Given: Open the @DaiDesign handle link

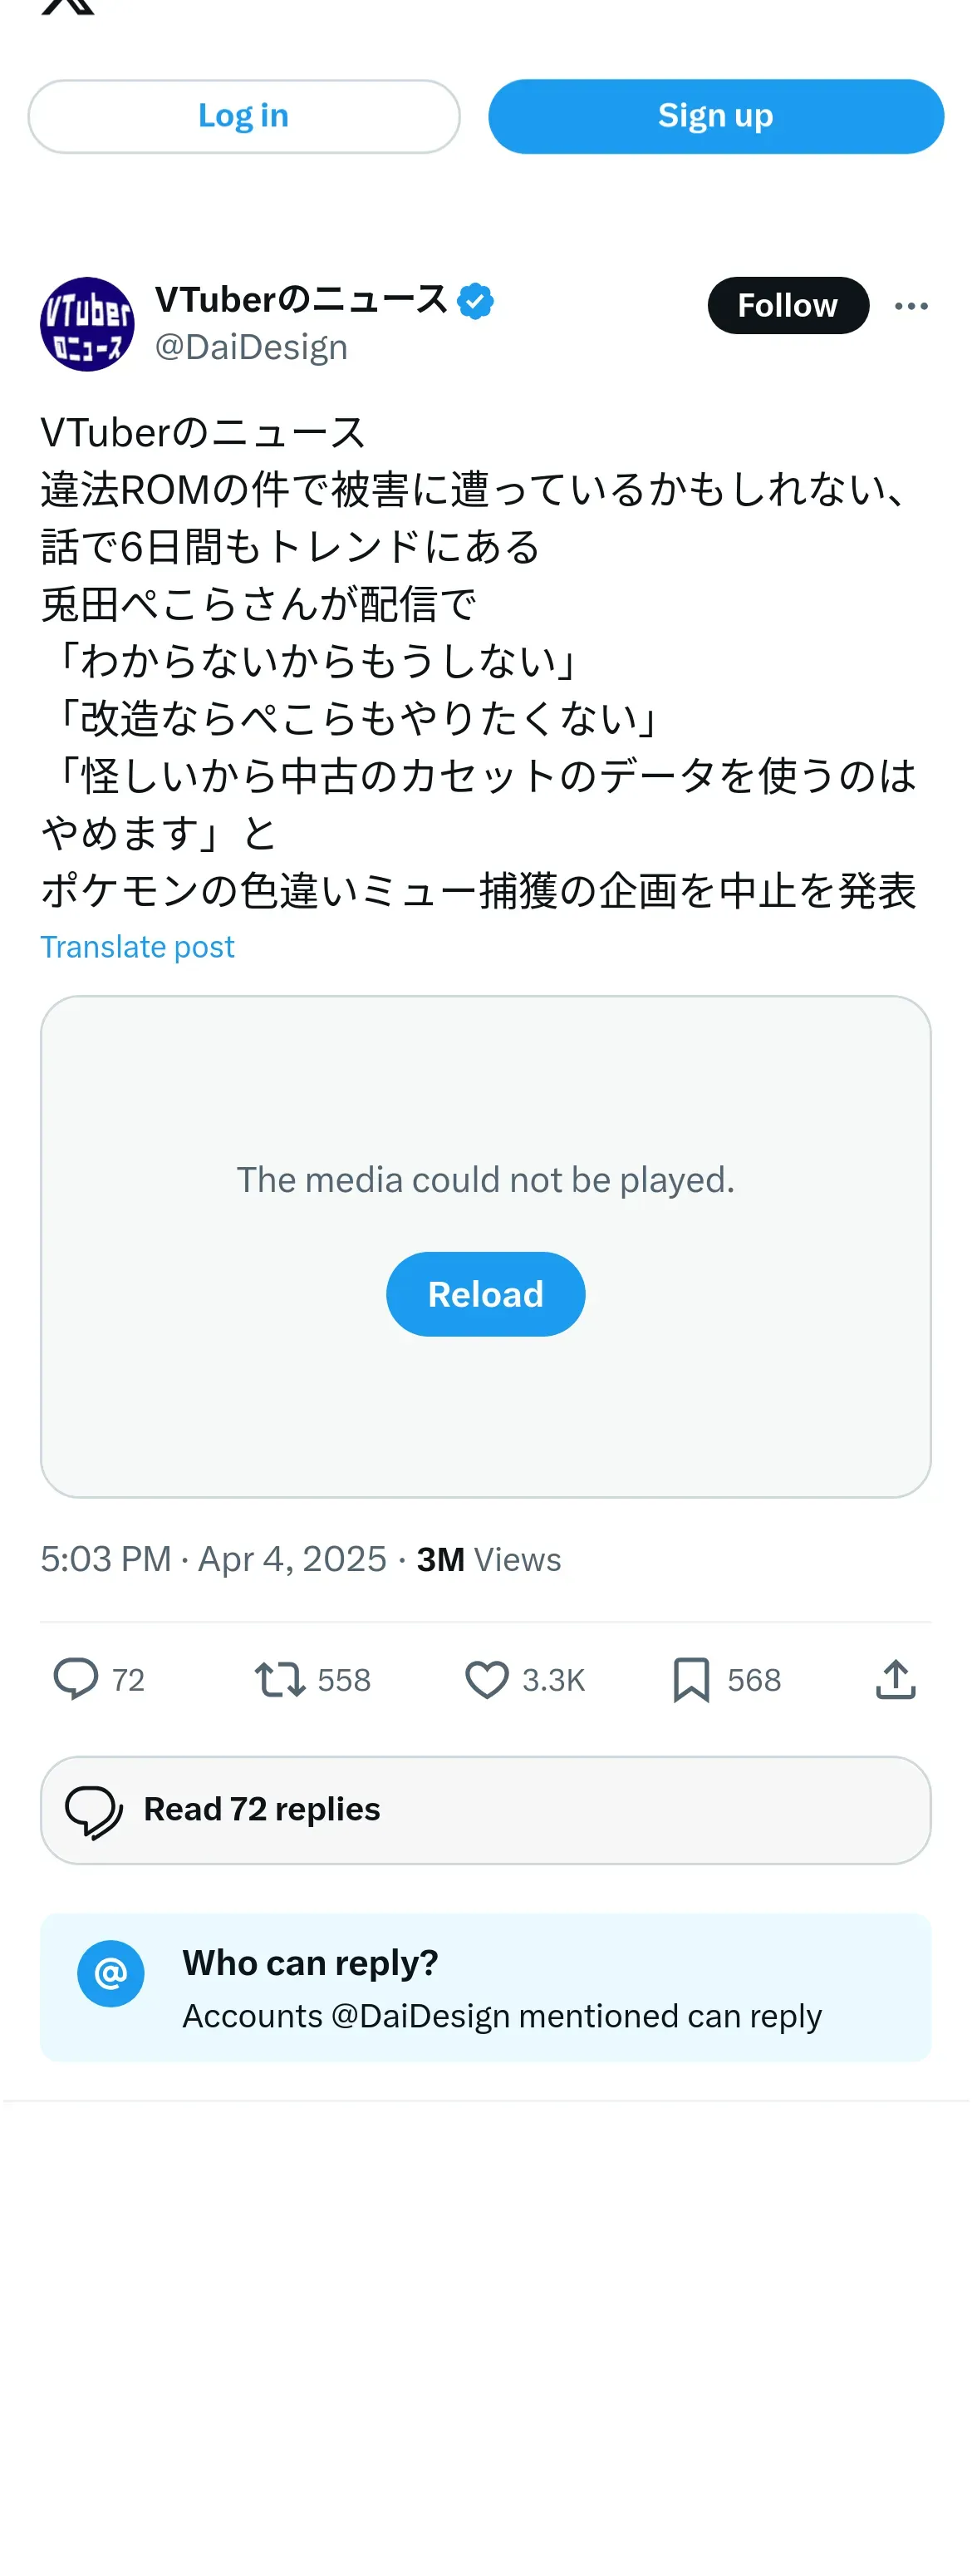Looking at the screenshot, I should coord(251,347).
